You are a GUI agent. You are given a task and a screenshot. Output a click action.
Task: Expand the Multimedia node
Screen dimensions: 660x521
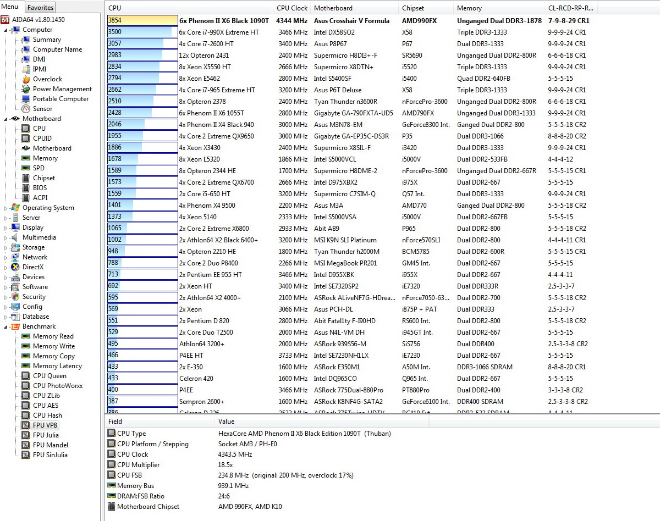pyautogui.click(x=6, y=237)
